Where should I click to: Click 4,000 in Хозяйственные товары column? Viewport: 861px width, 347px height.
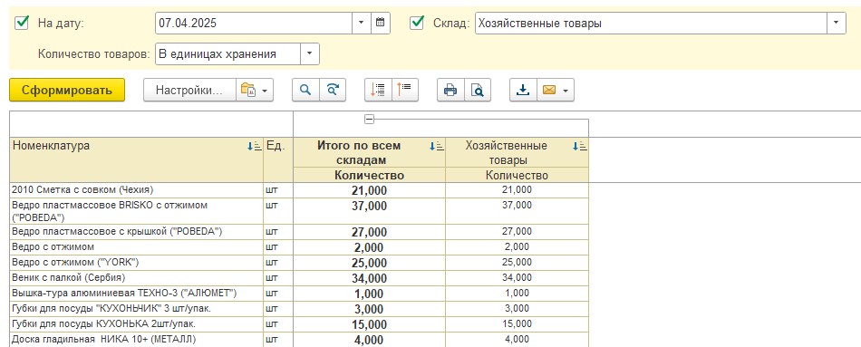pos(517,340)
